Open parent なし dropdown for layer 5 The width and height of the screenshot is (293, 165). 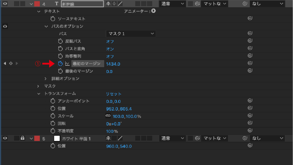point(268,138)
